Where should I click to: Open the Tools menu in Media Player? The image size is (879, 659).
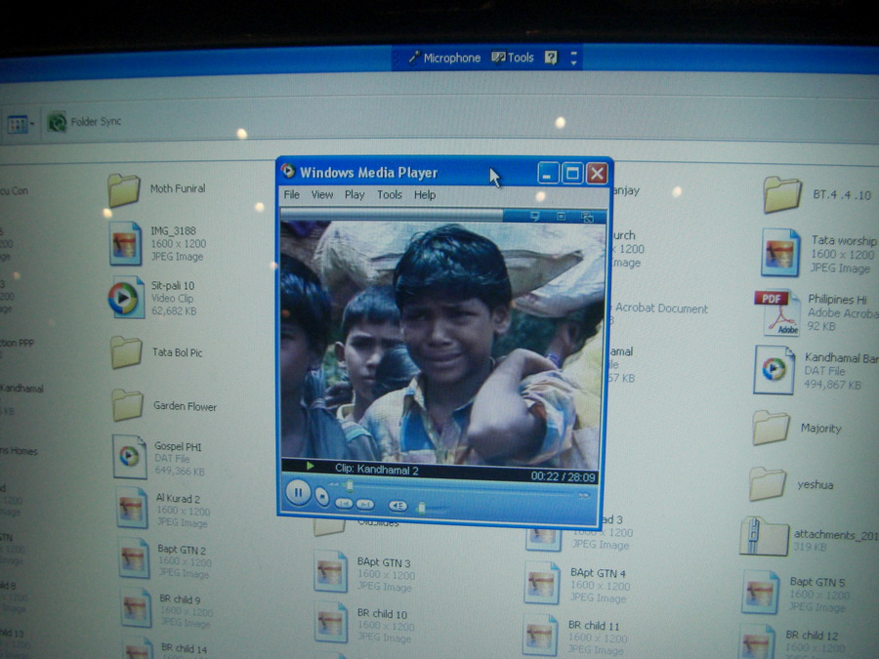[x=390, y=194]
